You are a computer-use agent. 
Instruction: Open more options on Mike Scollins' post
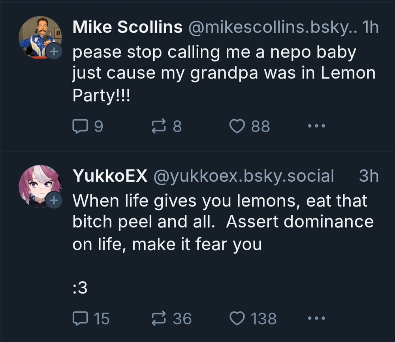click(316, 126)
